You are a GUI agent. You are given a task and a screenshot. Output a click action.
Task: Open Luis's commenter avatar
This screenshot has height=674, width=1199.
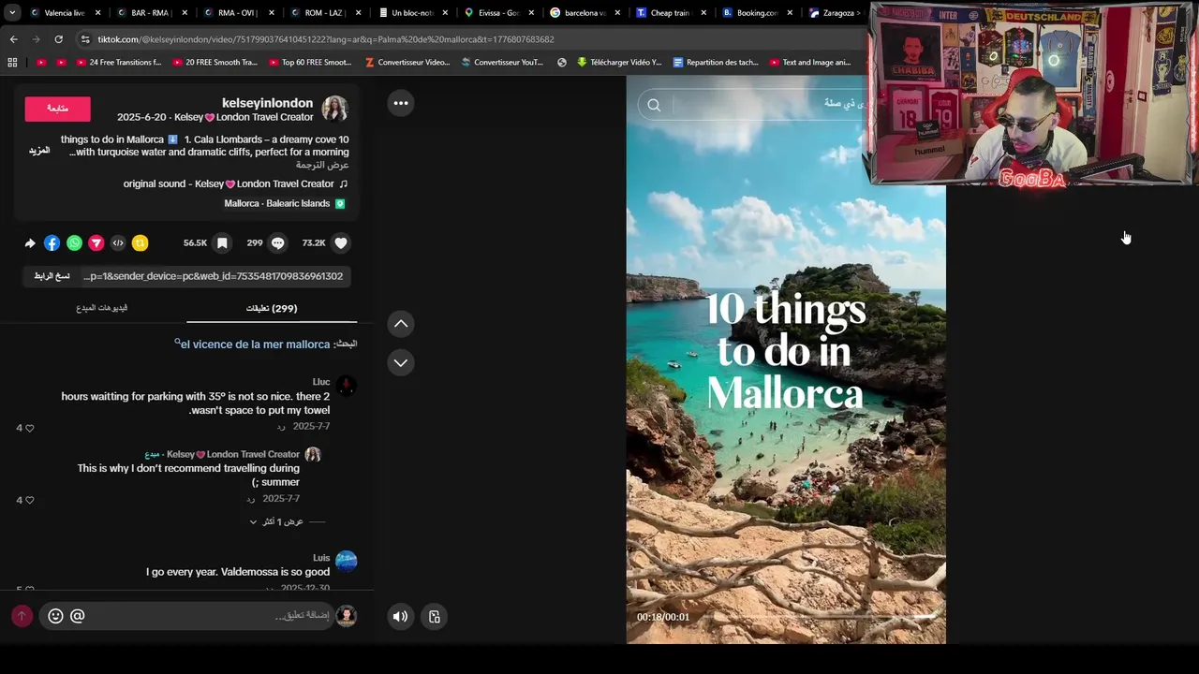coord(346,562)
